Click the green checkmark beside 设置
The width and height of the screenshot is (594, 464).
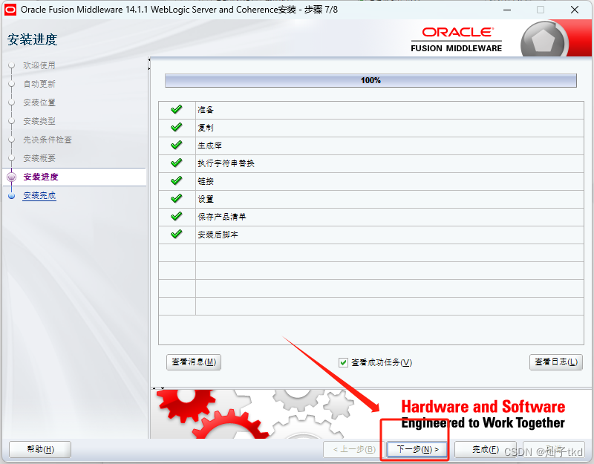coord(176,198)
